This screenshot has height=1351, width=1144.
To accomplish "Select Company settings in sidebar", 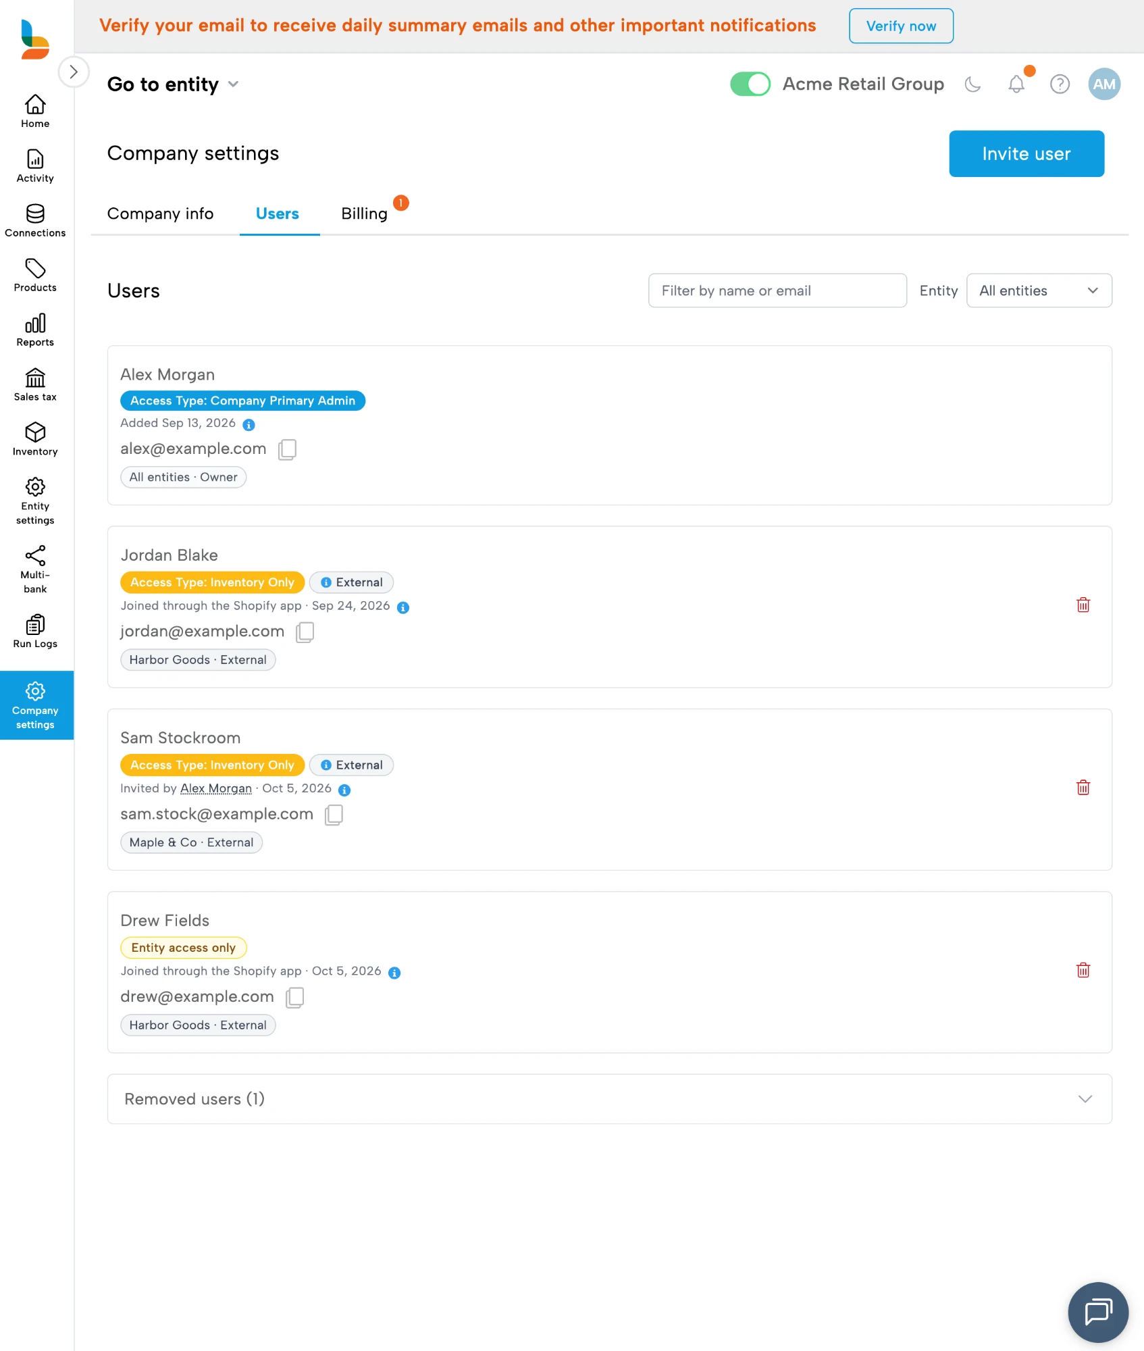I will pyautogui.click(x=35, y=705).
